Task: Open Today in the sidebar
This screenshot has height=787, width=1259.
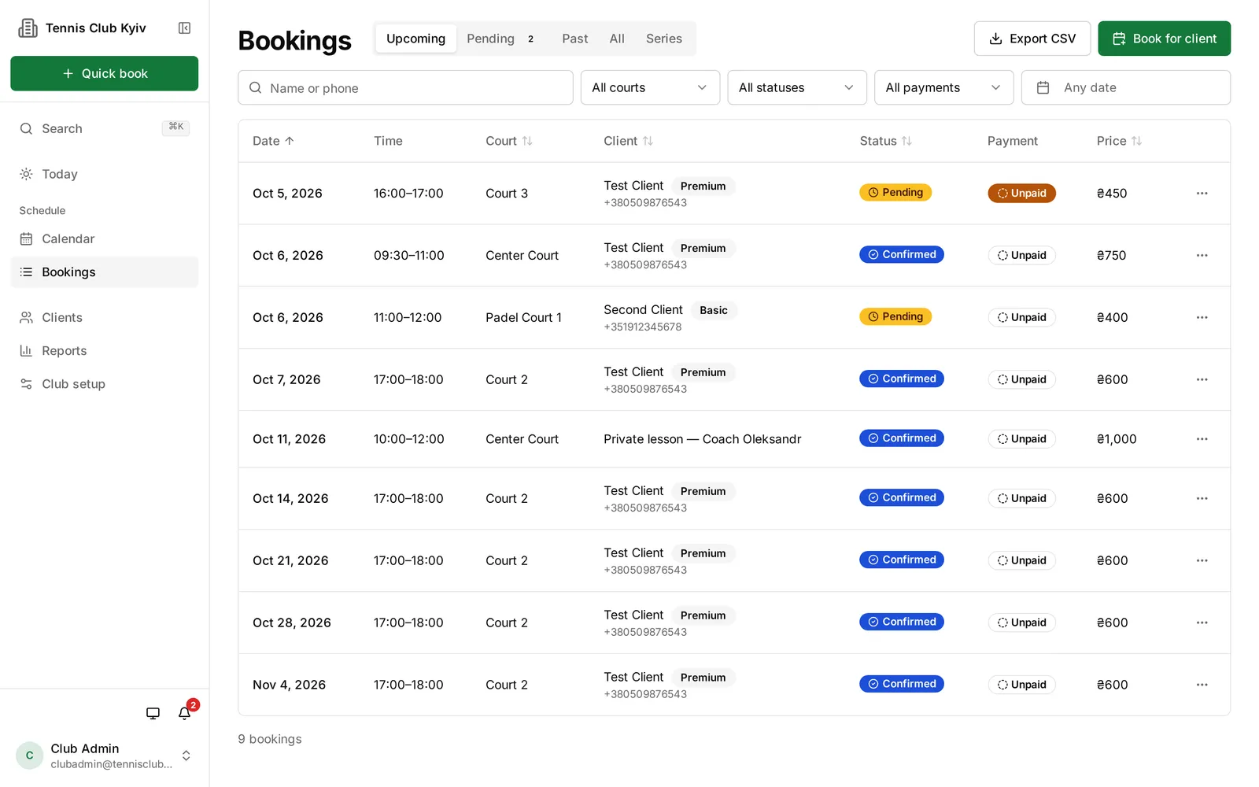Action: point(104,175)
